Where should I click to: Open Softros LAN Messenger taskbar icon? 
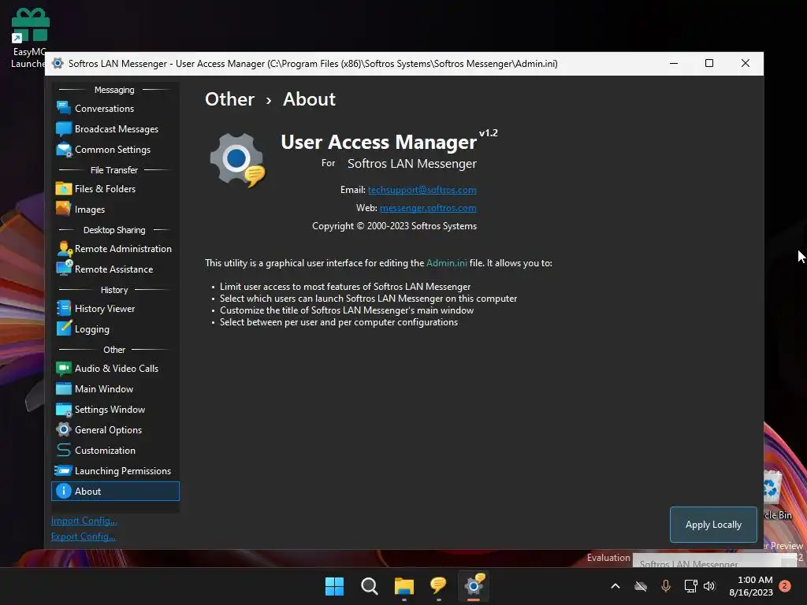(438, 586)
